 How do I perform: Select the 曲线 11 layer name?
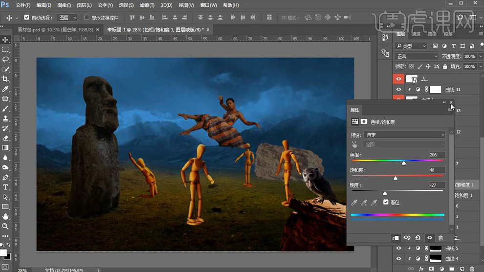(453, 89)
